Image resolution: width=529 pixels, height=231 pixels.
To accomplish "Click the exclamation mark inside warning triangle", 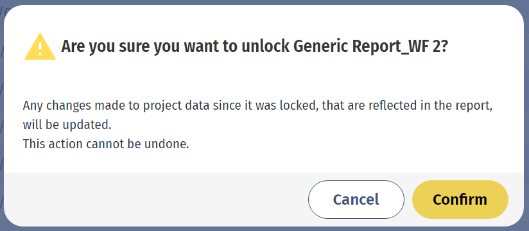I will (40, 49).
